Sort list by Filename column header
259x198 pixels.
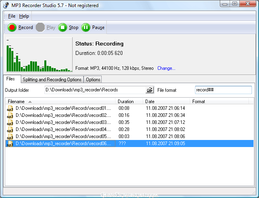pos(60,101)
